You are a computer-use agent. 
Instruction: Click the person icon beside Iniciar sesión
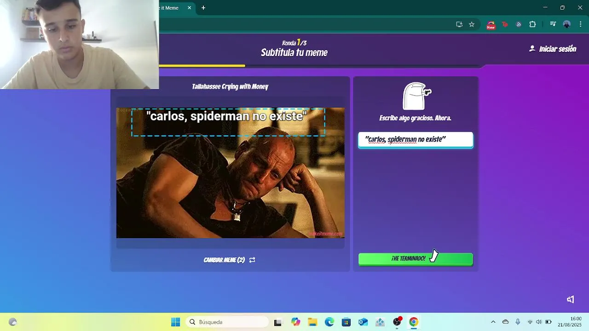(532, 48)
